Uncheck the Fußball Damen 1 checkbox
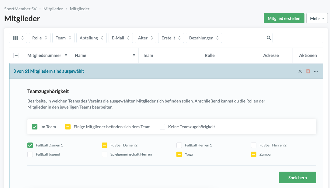This screenshot has height=188, width=330. coord(30,145)
